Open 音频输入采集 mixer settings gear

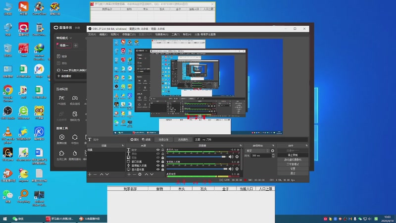click(237, 169)
